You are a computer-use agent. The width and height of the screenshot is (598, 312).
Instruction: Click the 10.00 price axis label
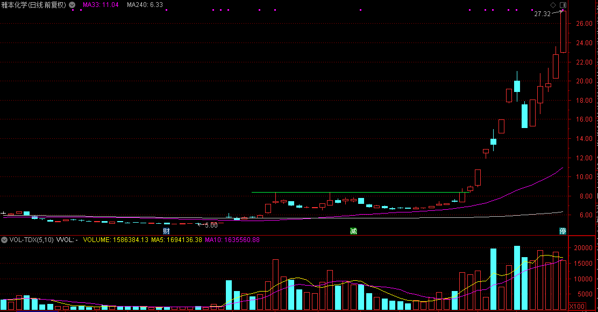coord(584,177)
